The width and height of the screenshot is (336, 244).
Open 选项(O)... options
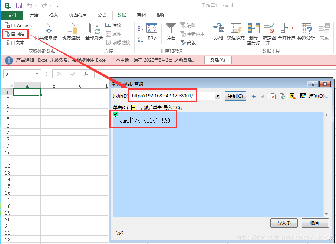(318, 96)
